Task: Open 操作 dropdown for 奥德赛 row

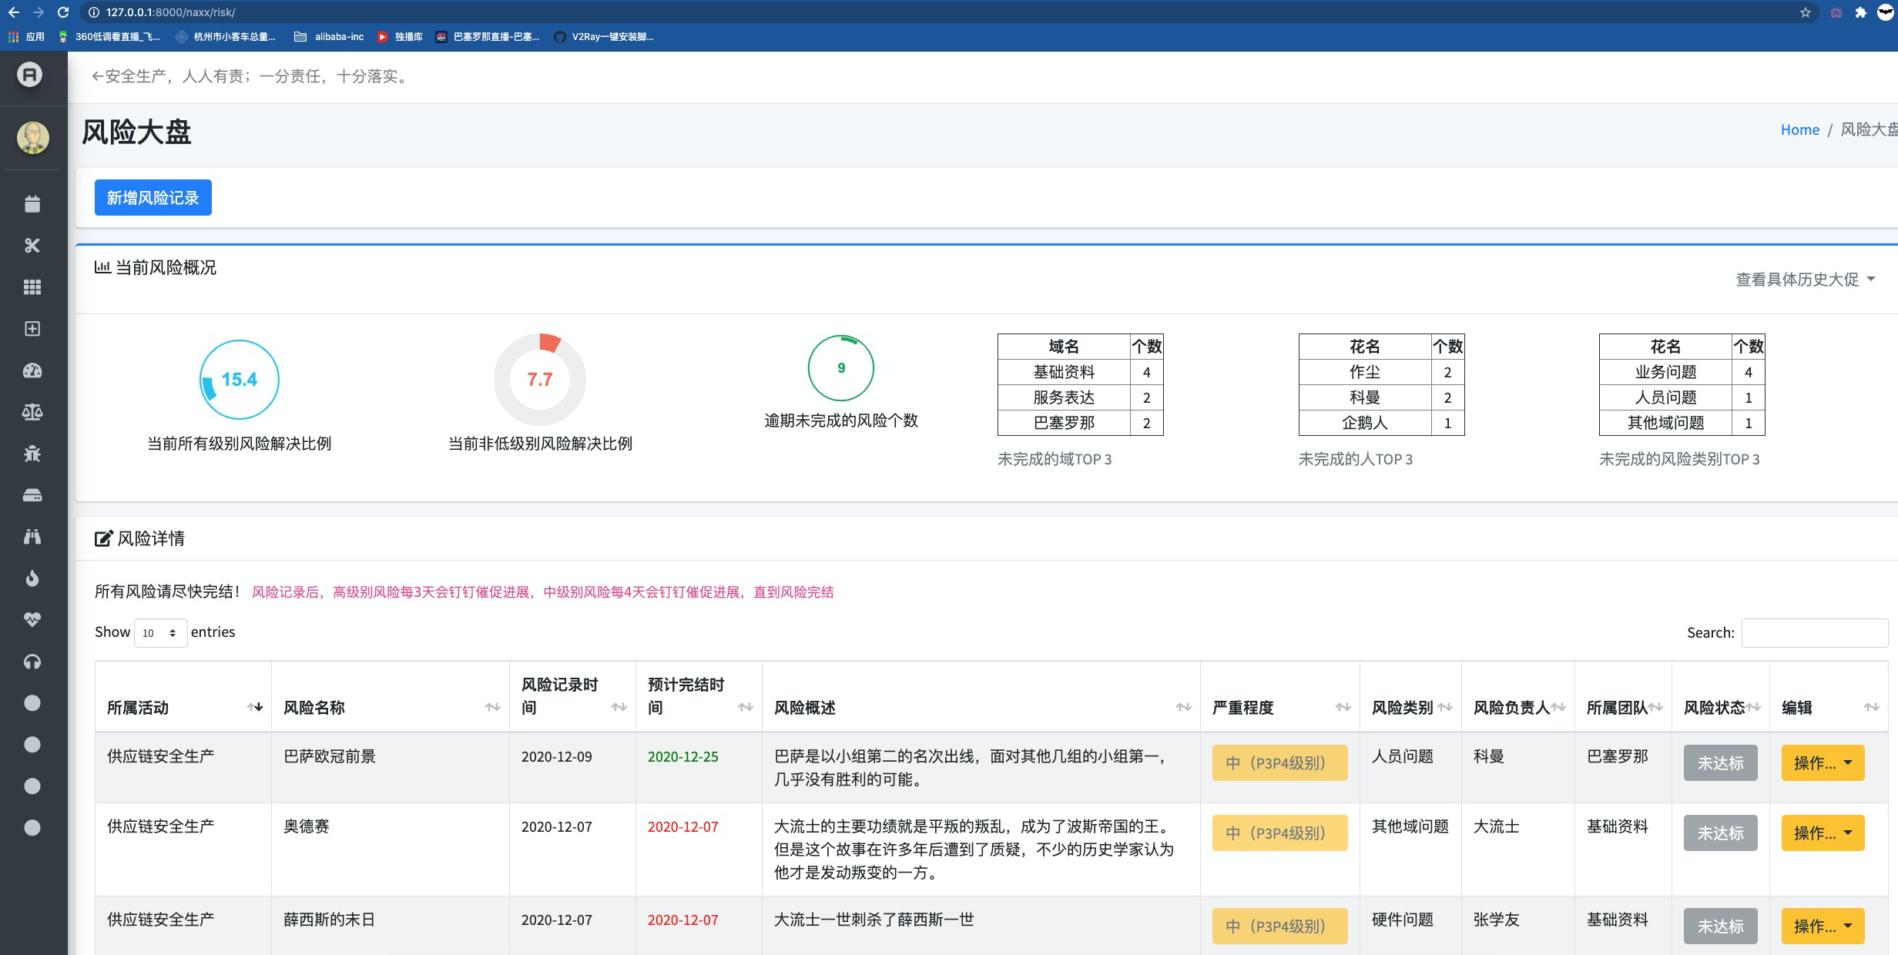Action: pos(1823,833)
